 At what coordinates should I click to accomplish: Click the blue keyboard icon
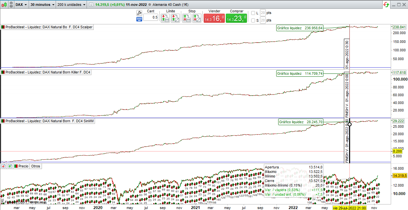coord(139,19)
